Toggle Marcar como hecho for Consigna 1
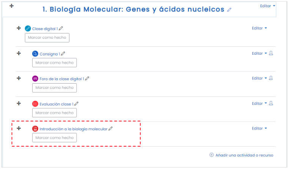The image size is (288, 169). [54, 63]
